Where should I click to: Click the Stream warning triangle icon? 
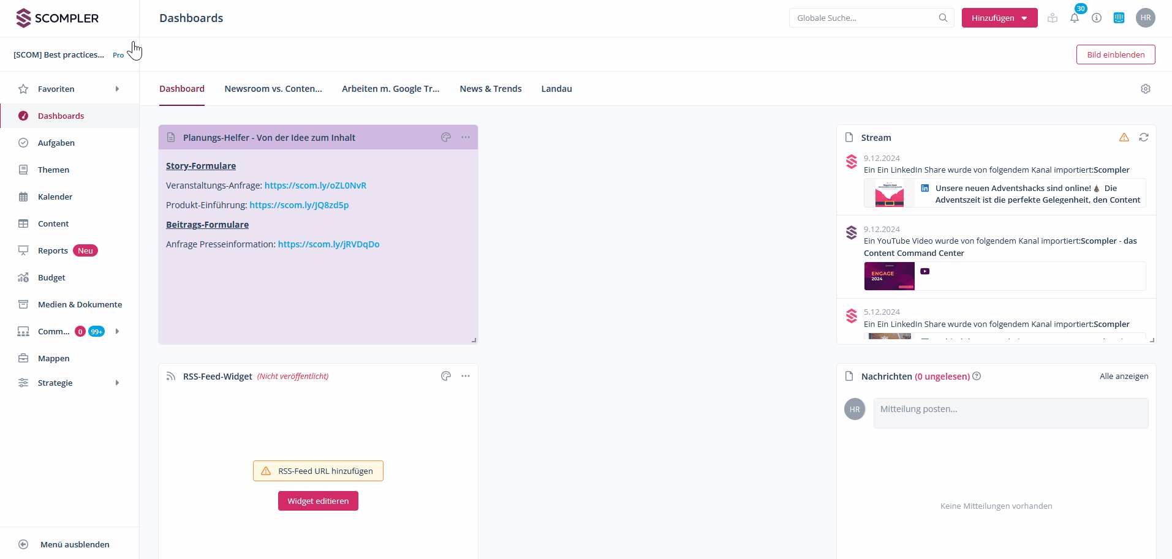(x=1124, y=137)
